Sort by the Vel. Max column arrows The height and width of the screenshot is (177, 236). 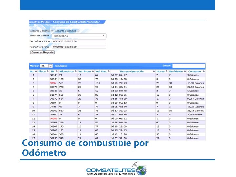coord(109,71)
